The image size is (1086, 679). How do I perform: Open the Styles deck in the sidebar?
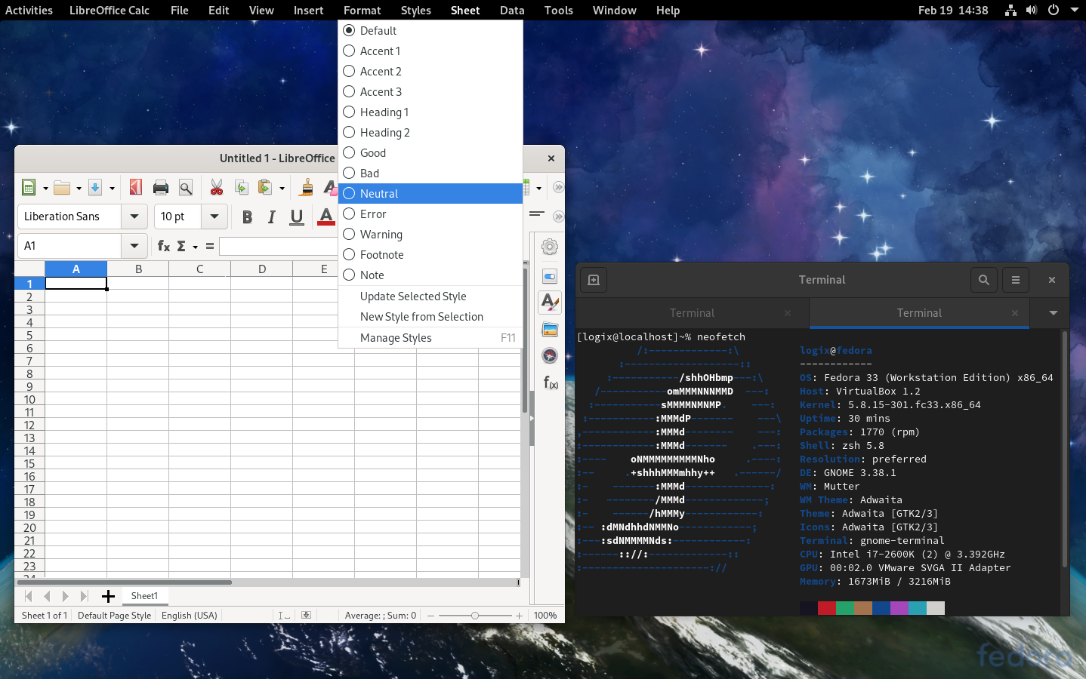click(x=549, y=303)
